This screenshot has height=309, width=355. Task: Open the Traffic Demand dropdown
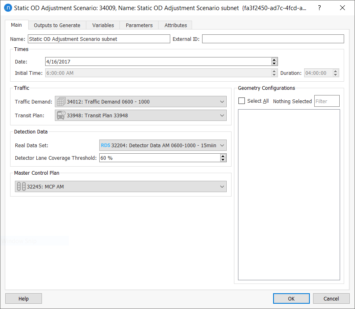(222, 102)
